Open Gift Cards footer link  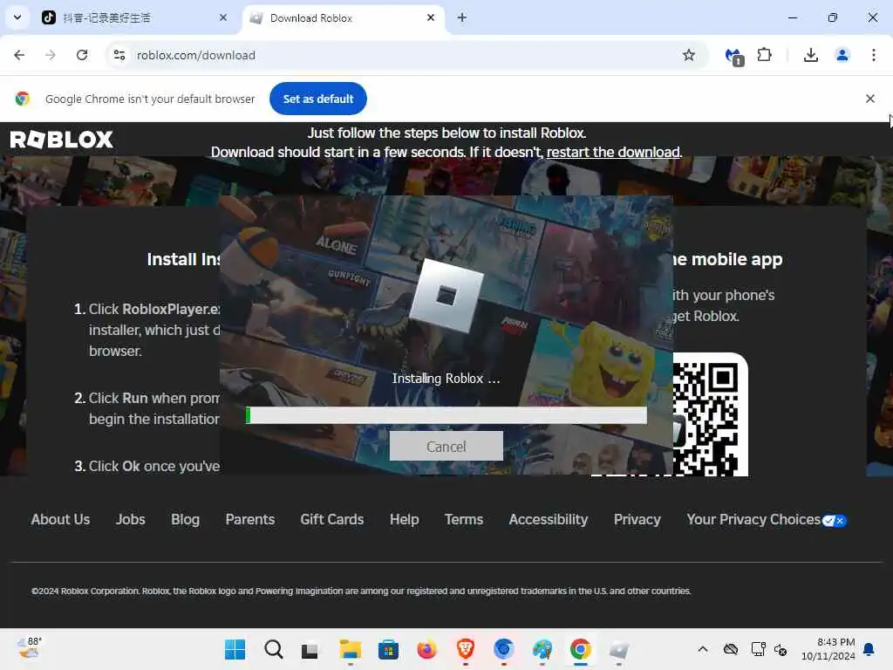(x=332, y=520)
